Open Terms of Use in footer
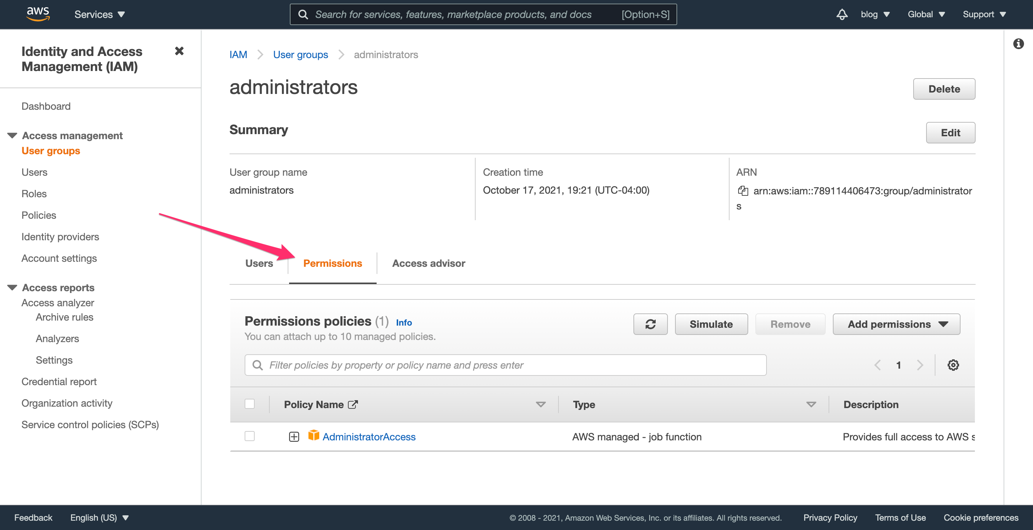The width and height of the screenshot is (1033, 530). coord(900,517)
